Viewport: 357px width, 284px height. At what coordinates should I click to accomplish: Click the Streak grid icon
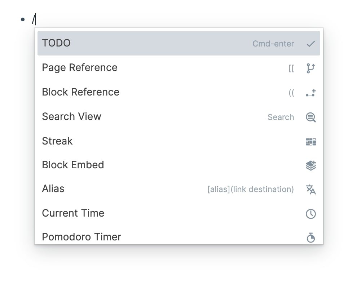point(310,142)
